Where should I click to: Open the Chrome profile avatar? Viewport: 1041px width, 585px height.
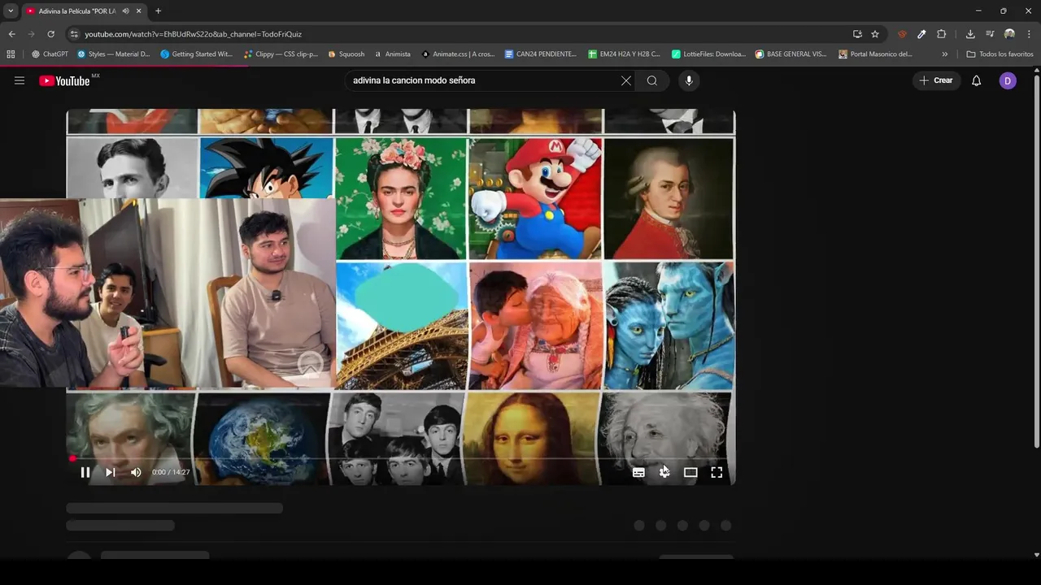1009,34
